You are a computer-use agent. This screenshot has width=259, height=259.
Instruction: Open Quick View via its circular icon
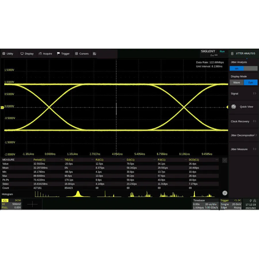point(234,106)
